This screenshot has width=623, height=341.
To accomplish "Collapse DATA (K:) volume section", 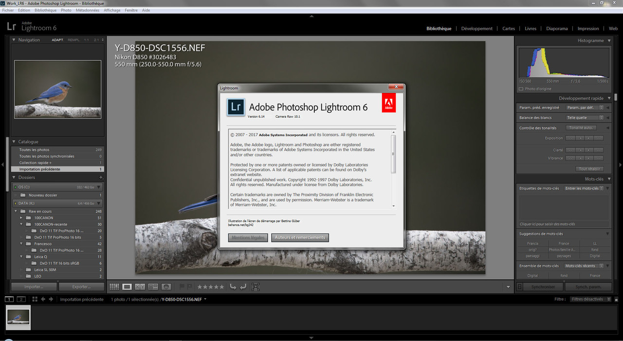I will coord(99,203).
